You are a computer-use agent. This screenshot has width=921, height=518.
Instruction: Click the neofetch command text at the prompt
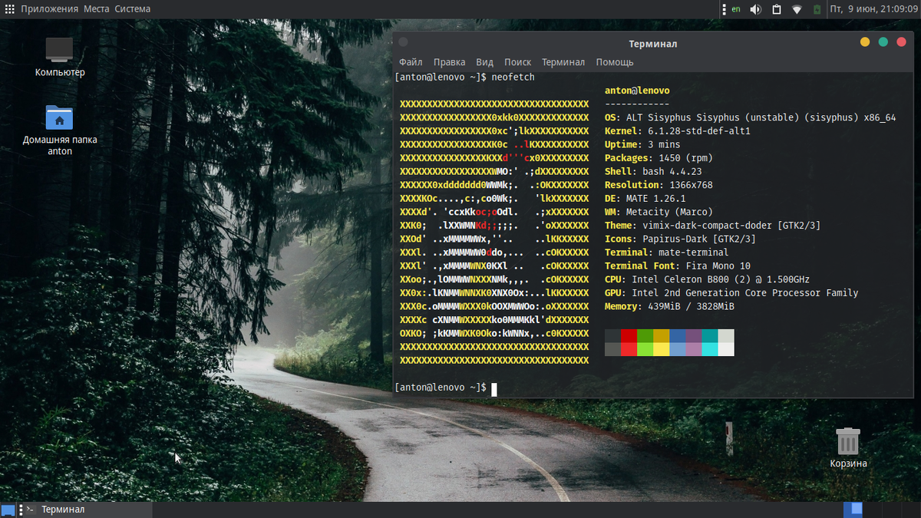[x=513, y=78]
